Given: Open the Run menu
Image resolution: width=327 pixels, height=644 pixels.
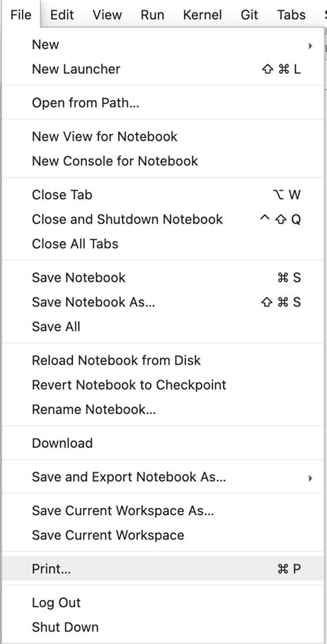Looking at the screenshot, I should pyautogui.click(x=152, y=14).
